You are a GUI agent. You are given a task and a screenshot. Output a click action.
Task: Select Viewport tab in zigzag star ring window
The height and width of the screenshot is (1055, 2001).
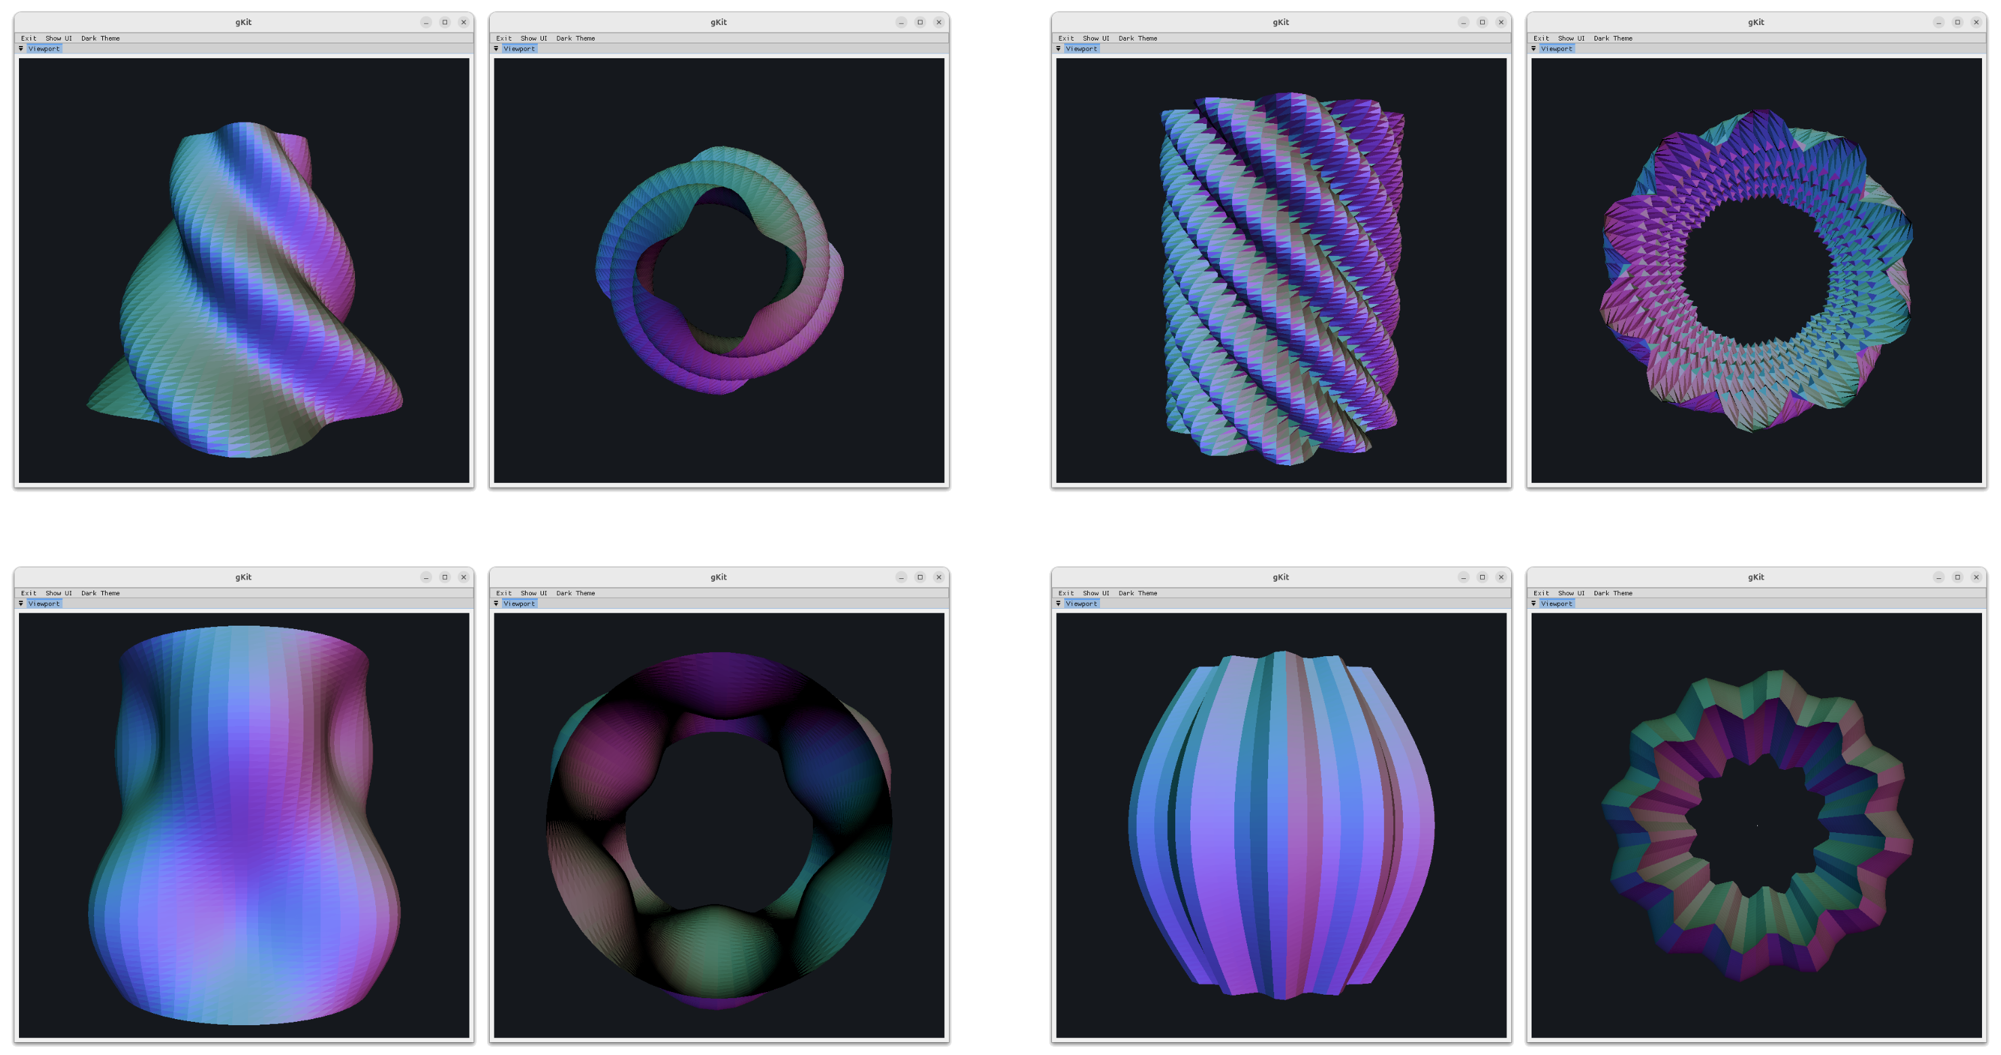1557,603
